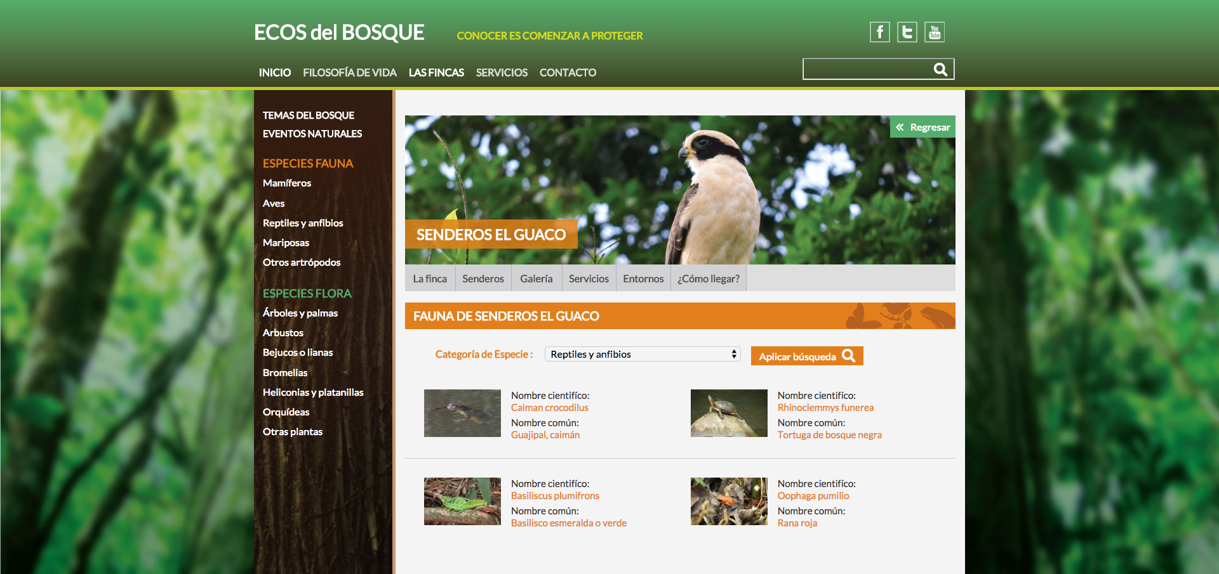Select Mariposas in the fauna sidebar
The height and width of the screenshot is (574, 1219).
pyautogui.click(x=286, y=243)
